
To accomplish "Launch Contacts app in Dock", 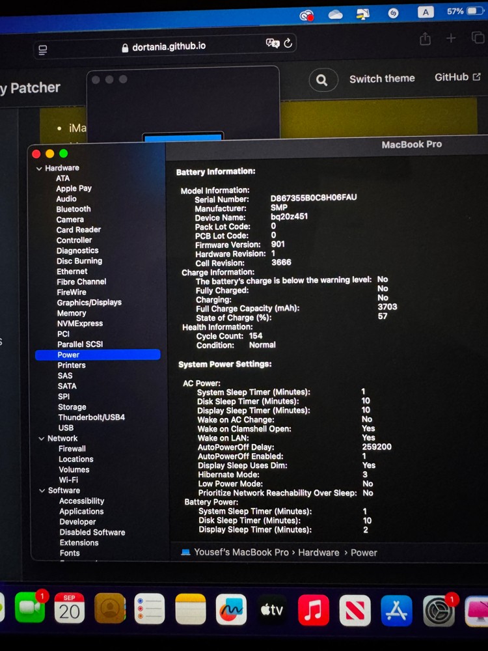I will (x=109, y=609).
